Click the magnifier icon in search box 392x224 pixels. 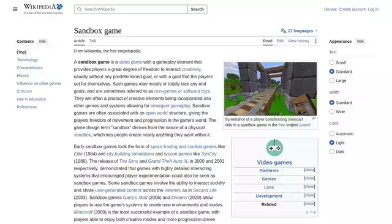point(79,9)
